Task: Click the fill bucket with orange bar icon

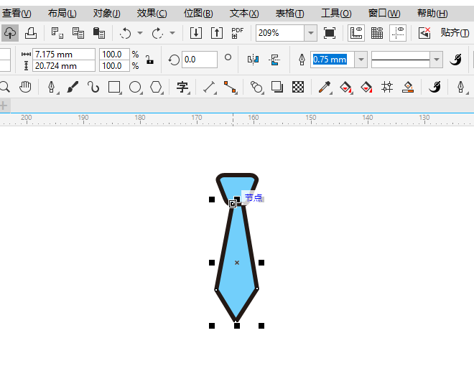Action: pyautogui.click(x=408, y=88)
